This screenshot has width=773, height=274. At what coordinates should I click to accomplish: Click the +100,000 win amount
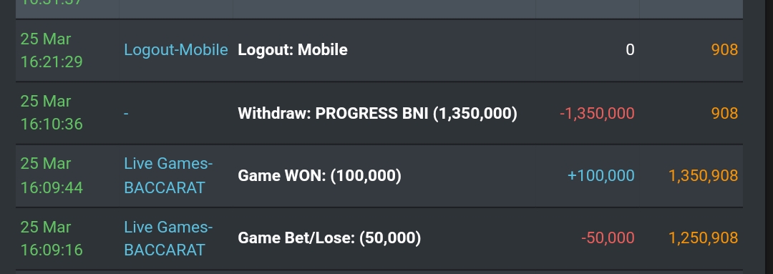coord(601,175)
